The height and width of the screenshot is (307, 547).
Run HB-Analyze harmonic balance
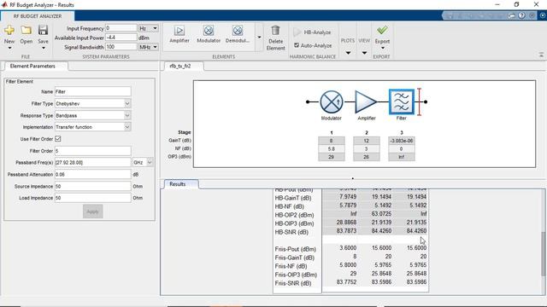coord(312,32)
